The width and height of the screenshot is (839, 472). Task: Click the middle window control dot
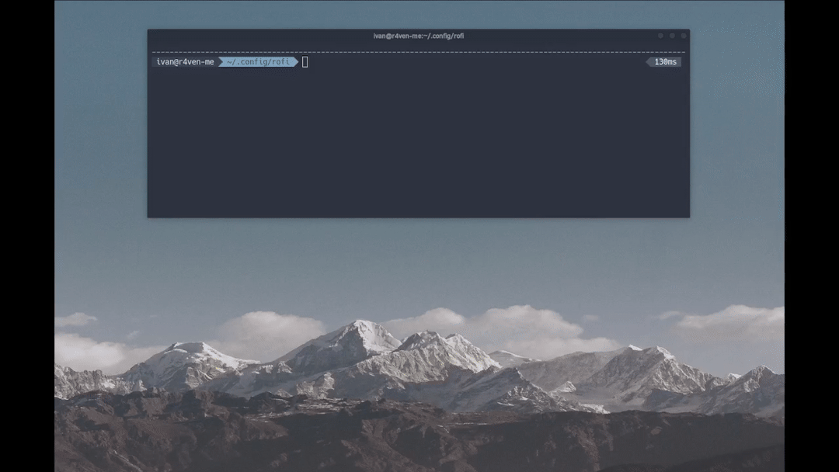pyautogui.click(x=672, y=36)
